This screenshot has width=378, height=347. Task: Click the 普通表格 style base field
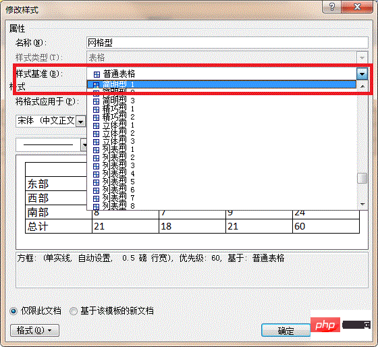pos(221,74)
